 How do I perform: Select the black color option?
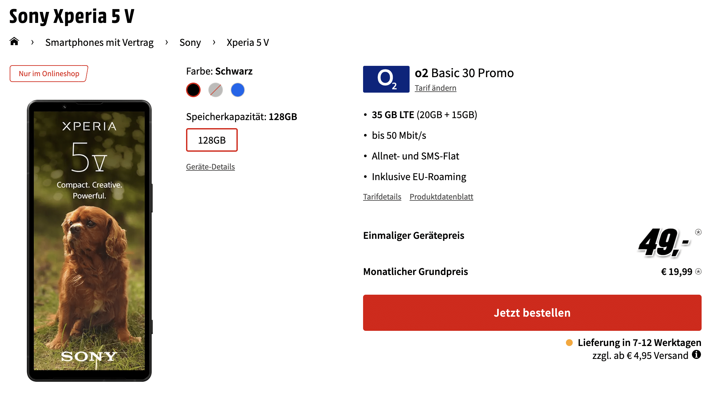coord(193,90)
